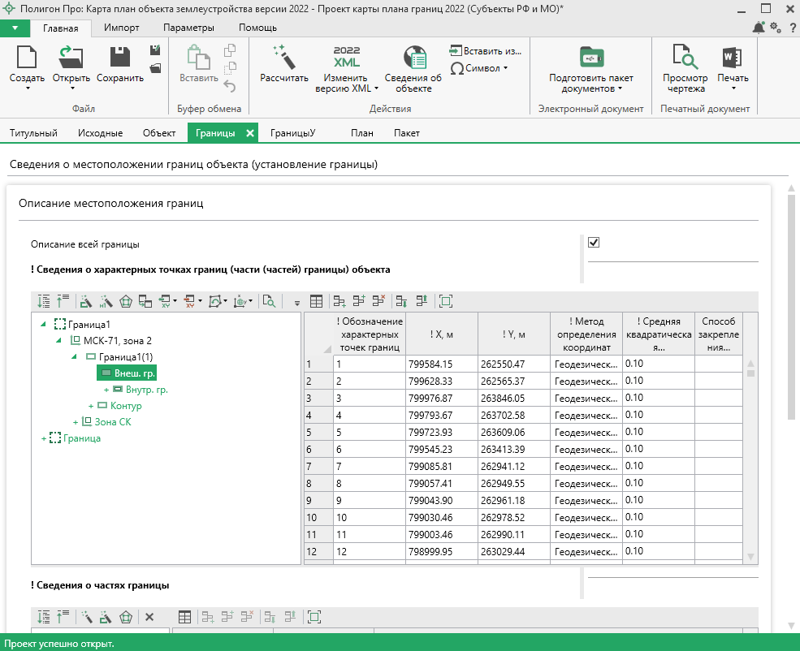Click the fullscreen expand icon in points toolbar

pos(444,301)
